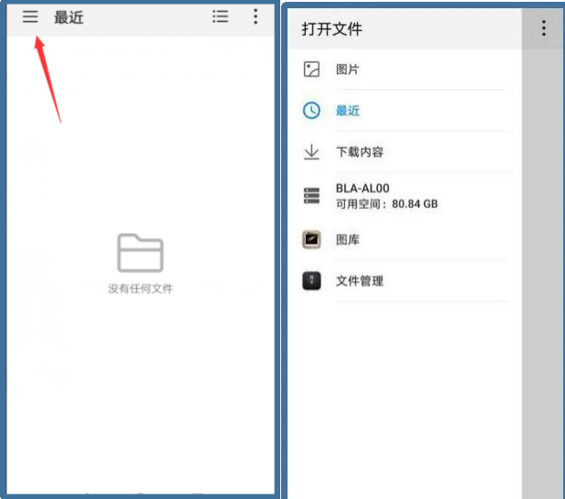
Task: Click the 图片 picture icon
Action: click(x=311, y=69)
